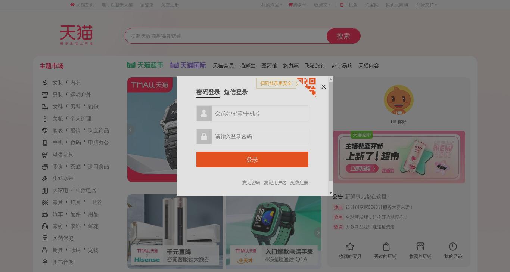Show next slide in bottom product carousel
Screen dimensions: 510x272
[318, 233]
